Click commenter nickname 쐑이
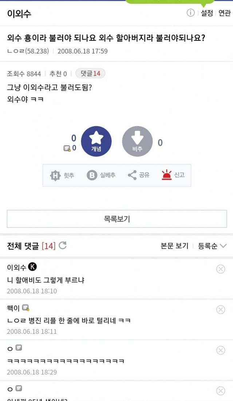The image size is (233, 401). [13, 308]
